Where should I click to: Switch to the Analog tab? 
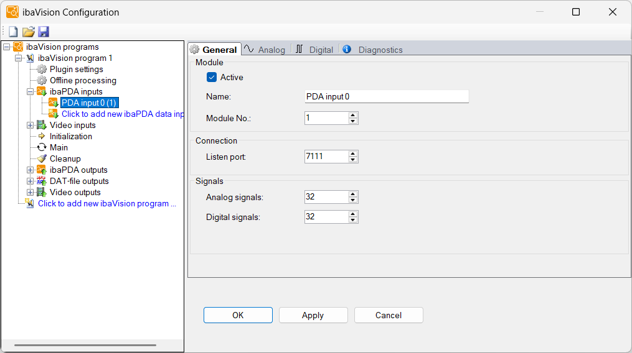coord(265,50)
